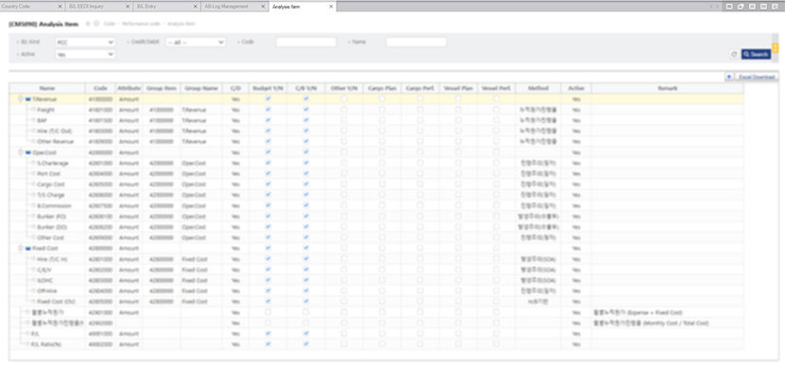Click the Name search input field

416,42
